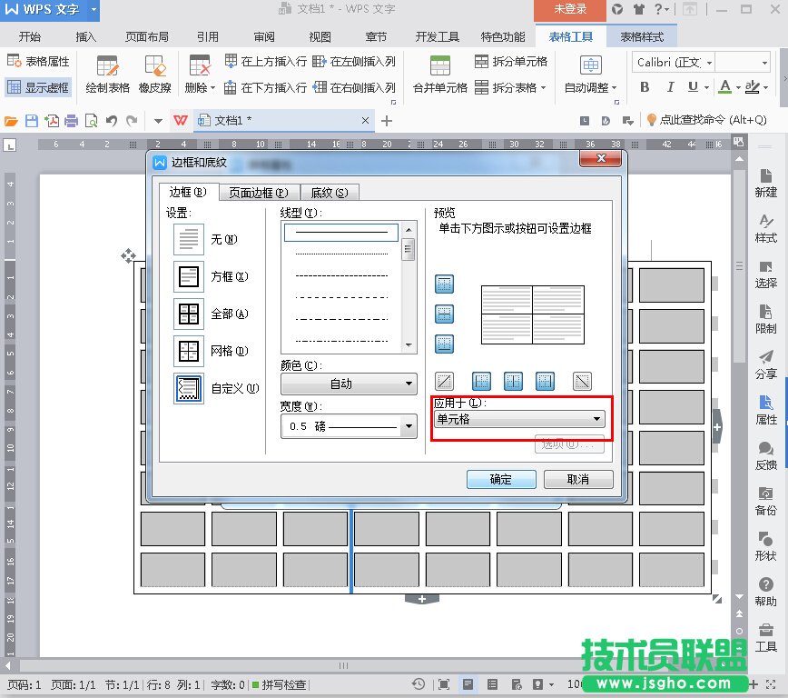Toggle 显示虚框 show gridlines option
This screenshot has height=698, width=788.
37,88
